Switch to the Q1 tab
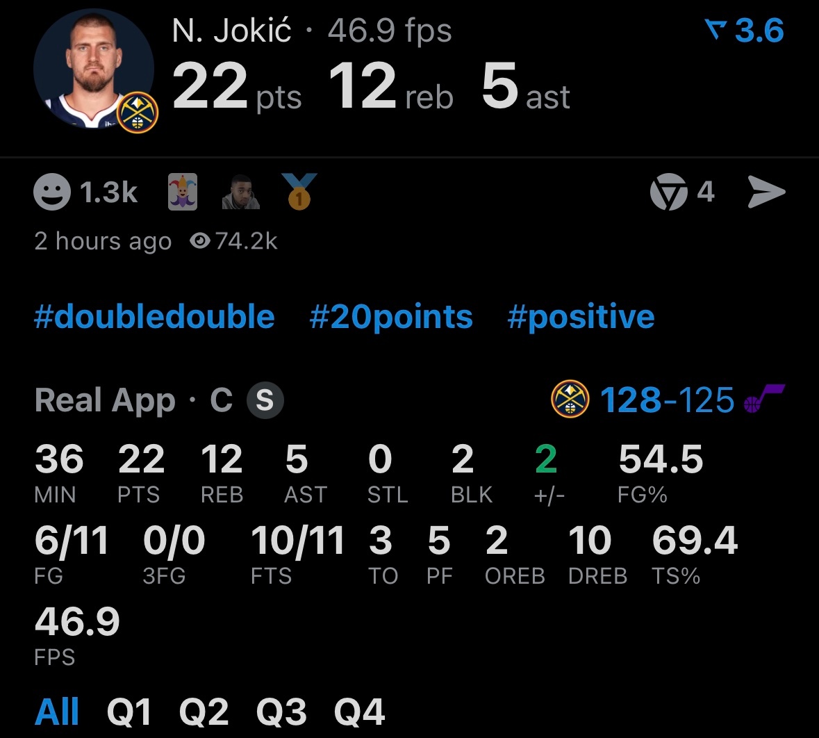This screenshot has height=738, width=819. [x=129, y=712]
